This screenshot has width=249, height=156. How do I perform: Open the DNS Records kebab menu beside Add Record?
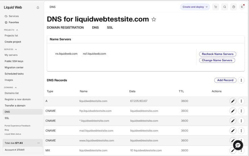pyautogui.click(x=241, y=80)
